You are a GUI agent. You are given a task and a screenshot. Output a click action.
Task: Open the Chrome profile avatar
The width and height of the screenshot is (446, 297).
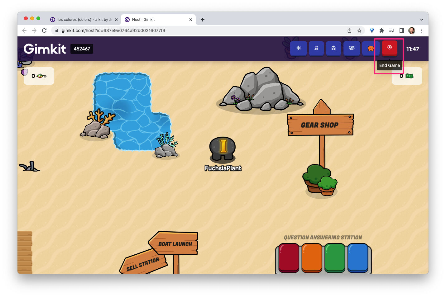(412, 31)
